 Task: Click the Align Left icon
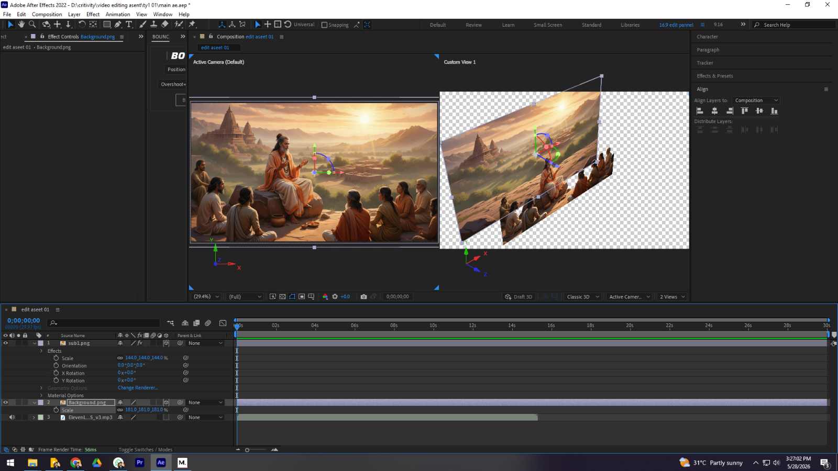point(700,111)
